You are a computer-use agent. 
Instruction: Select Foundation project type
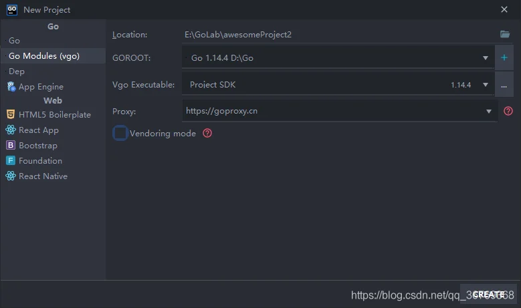[x=53, y=160]
